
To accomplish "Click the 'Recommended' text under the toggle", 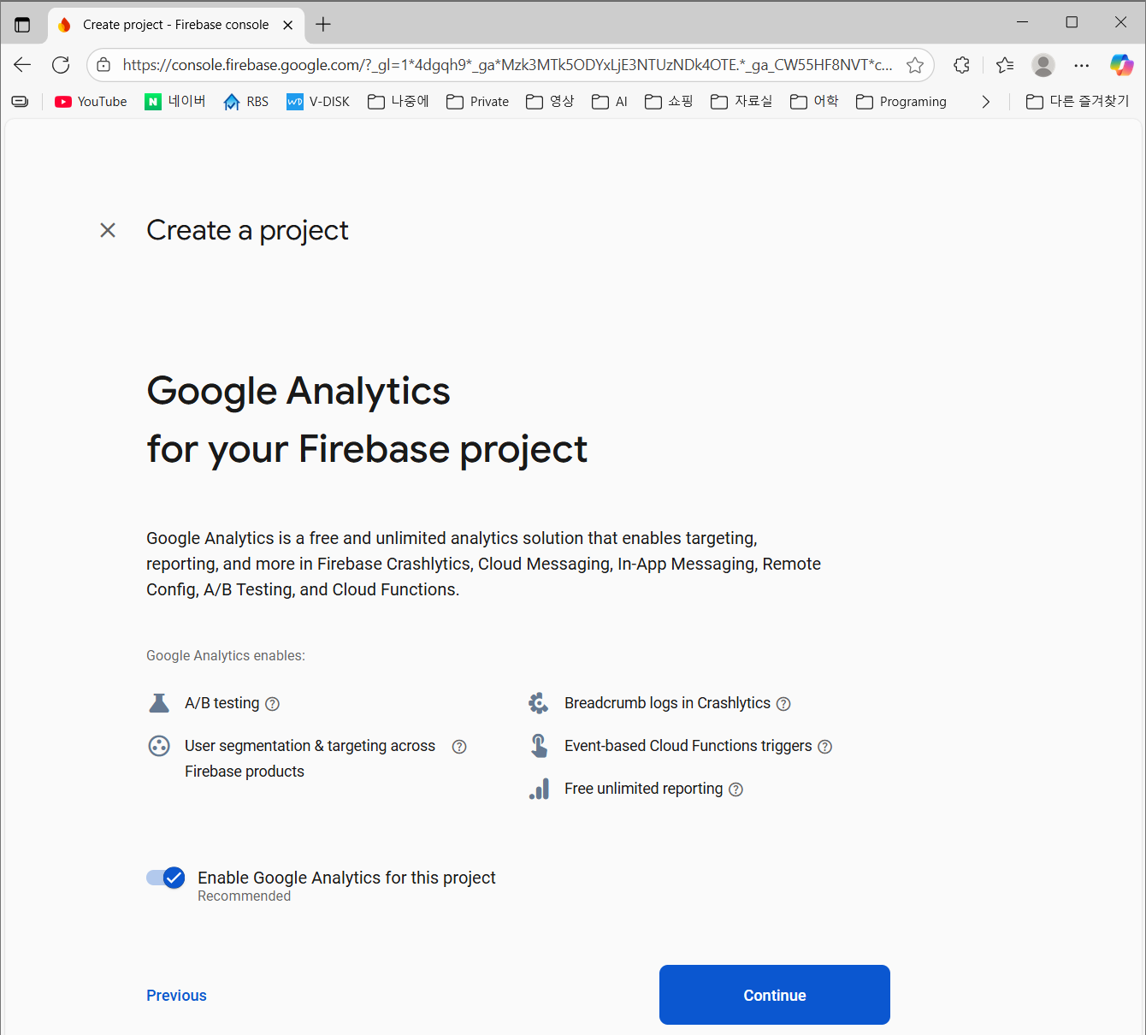I will 245,896.
